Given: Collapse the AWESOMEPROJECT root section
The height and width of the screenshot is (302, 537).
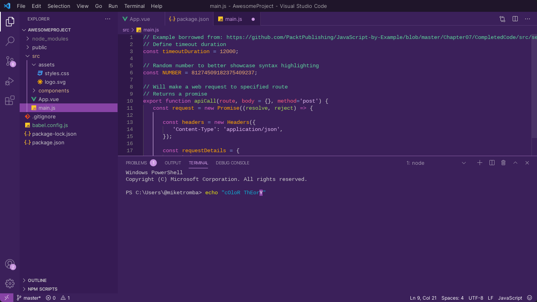Looking at the screenshot, I should pyautogui.click(x=49, y=30).
